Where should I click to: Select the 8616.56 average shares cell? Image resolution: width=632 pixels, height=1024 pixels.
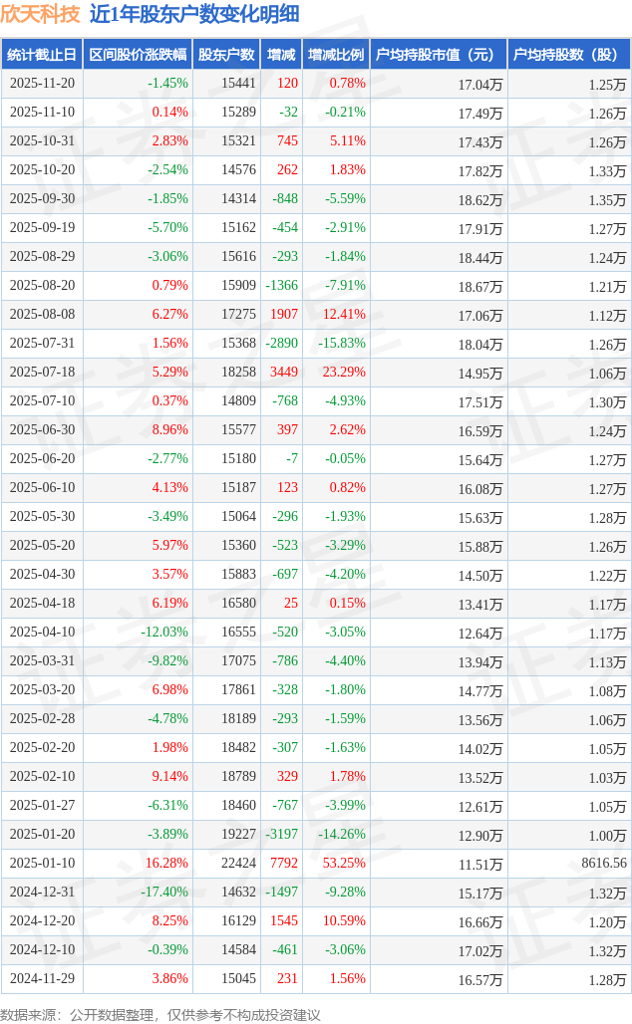pos(604,864)
